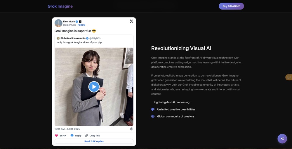Viewport: 292px width, 149px height.
Task: Click the Elon Musk display name
Action: (69, 22)
